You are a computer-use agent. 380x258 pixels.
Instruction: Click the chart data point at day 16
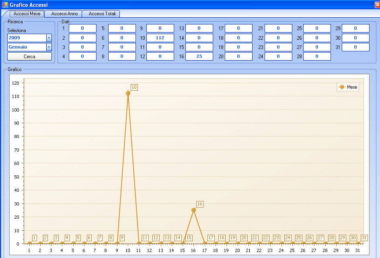click(193, 210)
